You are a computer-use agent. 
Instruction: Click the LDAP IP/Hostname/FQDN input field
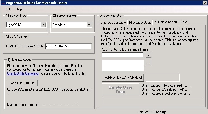pyautogui.click(x=69, y=46)
